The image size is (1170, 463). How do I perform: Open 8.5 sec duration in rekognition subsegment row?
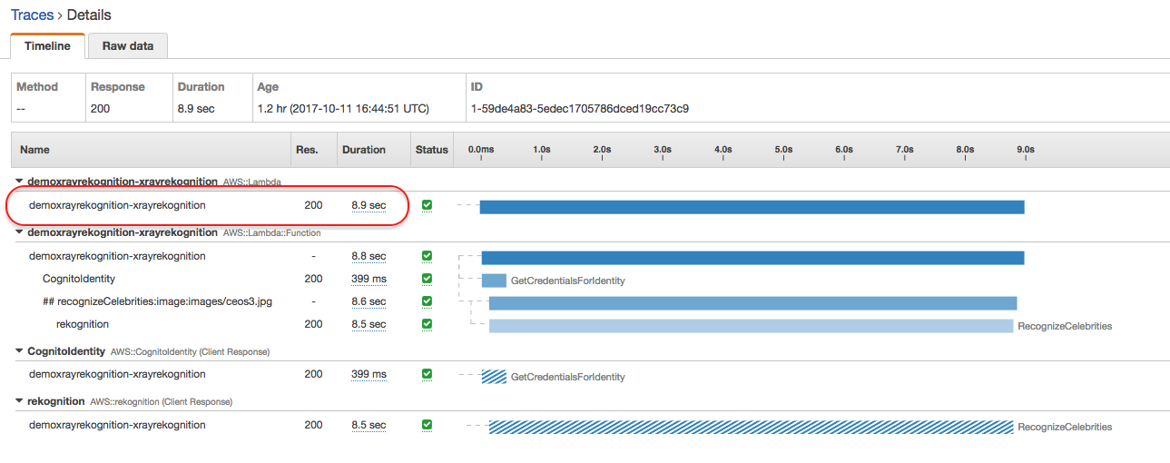369,324
